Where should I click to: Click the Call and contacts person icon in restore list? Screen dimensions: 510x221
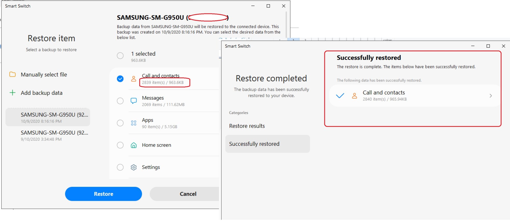point(134,79)
